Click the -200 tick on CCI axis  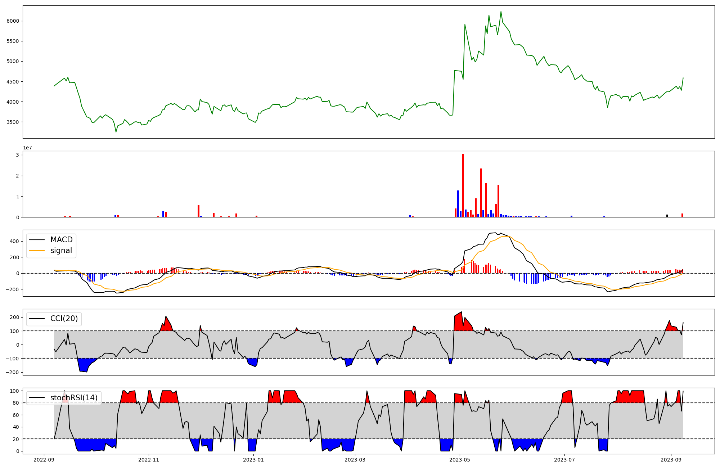(12, 372)
